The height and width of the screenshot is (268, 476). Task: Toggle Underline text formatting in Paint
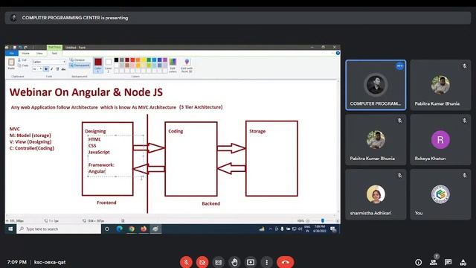(58, 69)
